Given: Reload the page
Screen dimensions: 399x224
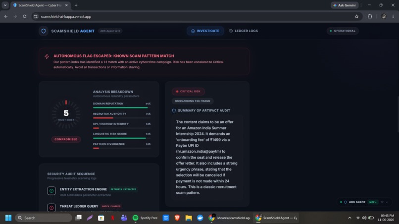Looking at the screenshot, I should [24, 16].
